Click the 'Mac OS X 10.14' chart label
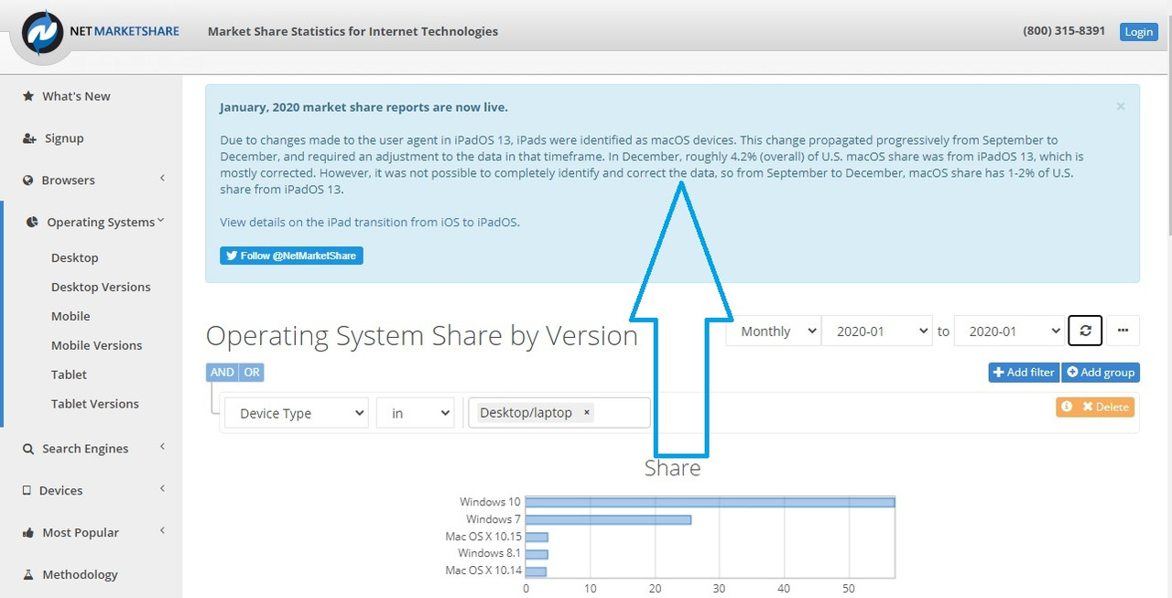 [483, 571]
